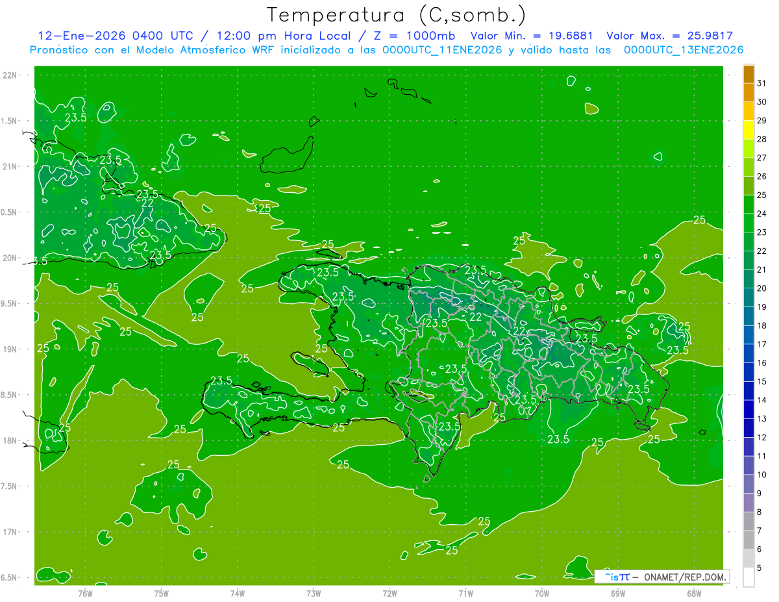Click the 6 value on the color scale
This screenshot has height=602, width=779.
click(760, 549)
